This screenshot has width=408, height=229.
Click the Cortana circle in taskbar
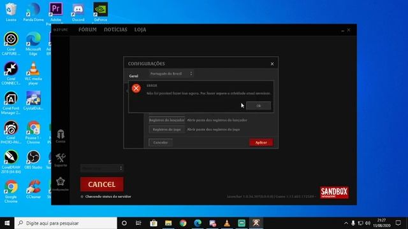click(x=124, y=223)
